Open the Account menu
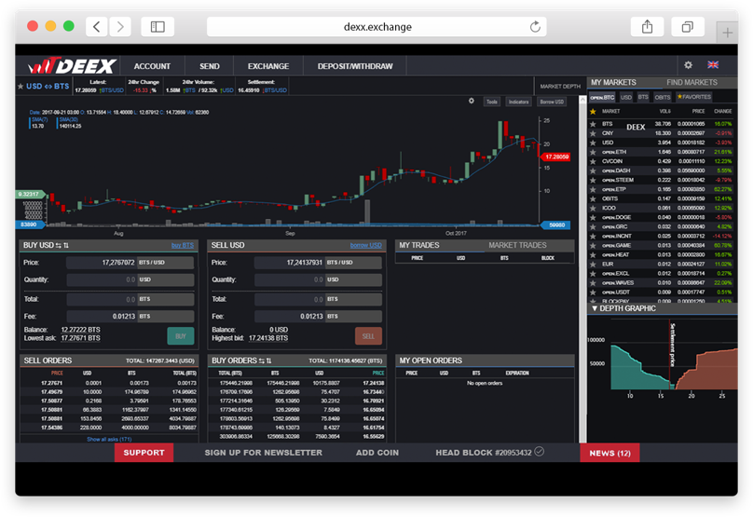 point(152,66)
